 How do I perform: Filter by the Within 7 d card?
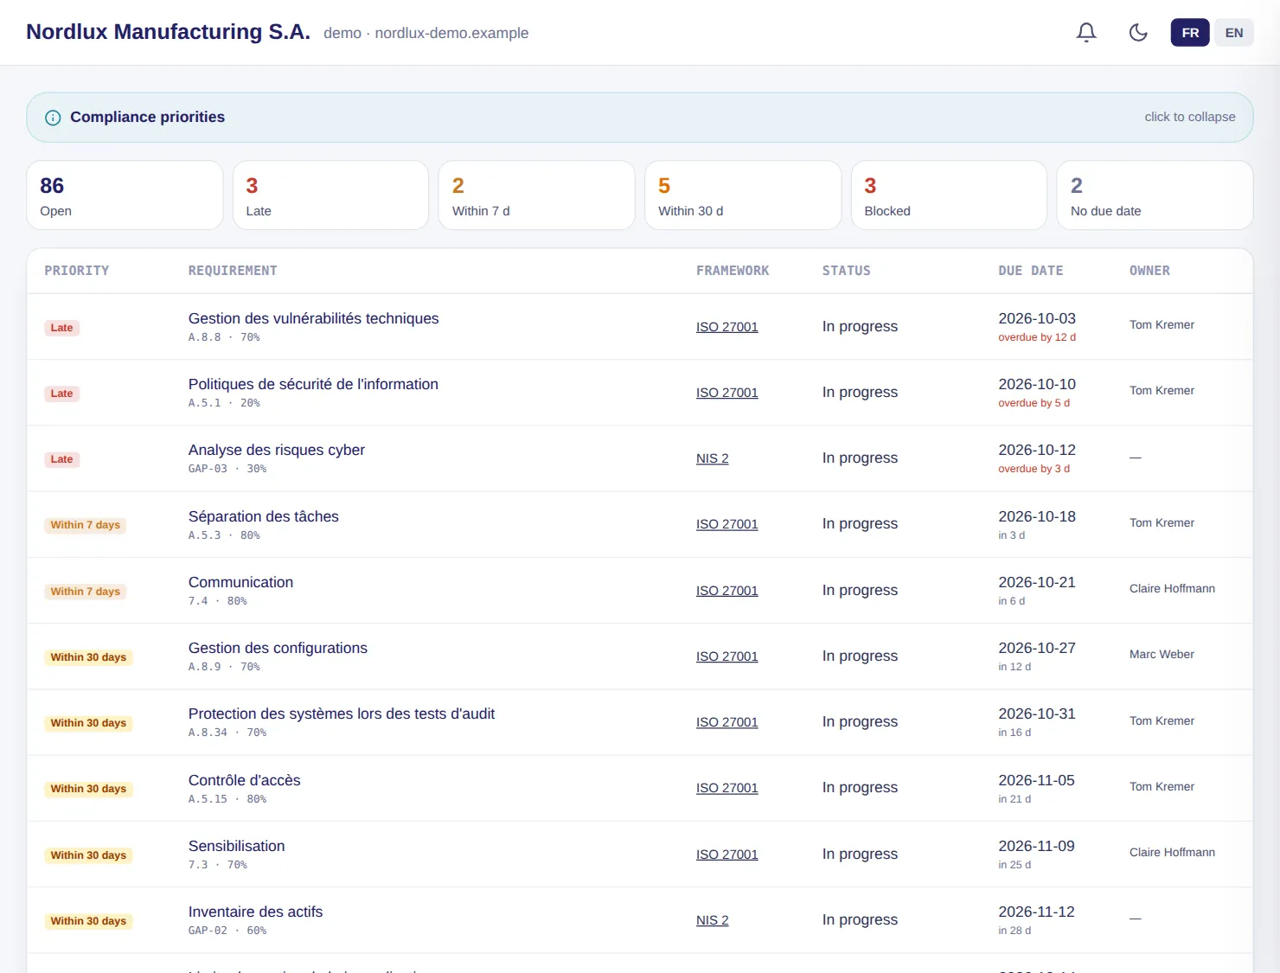point(536,195)
